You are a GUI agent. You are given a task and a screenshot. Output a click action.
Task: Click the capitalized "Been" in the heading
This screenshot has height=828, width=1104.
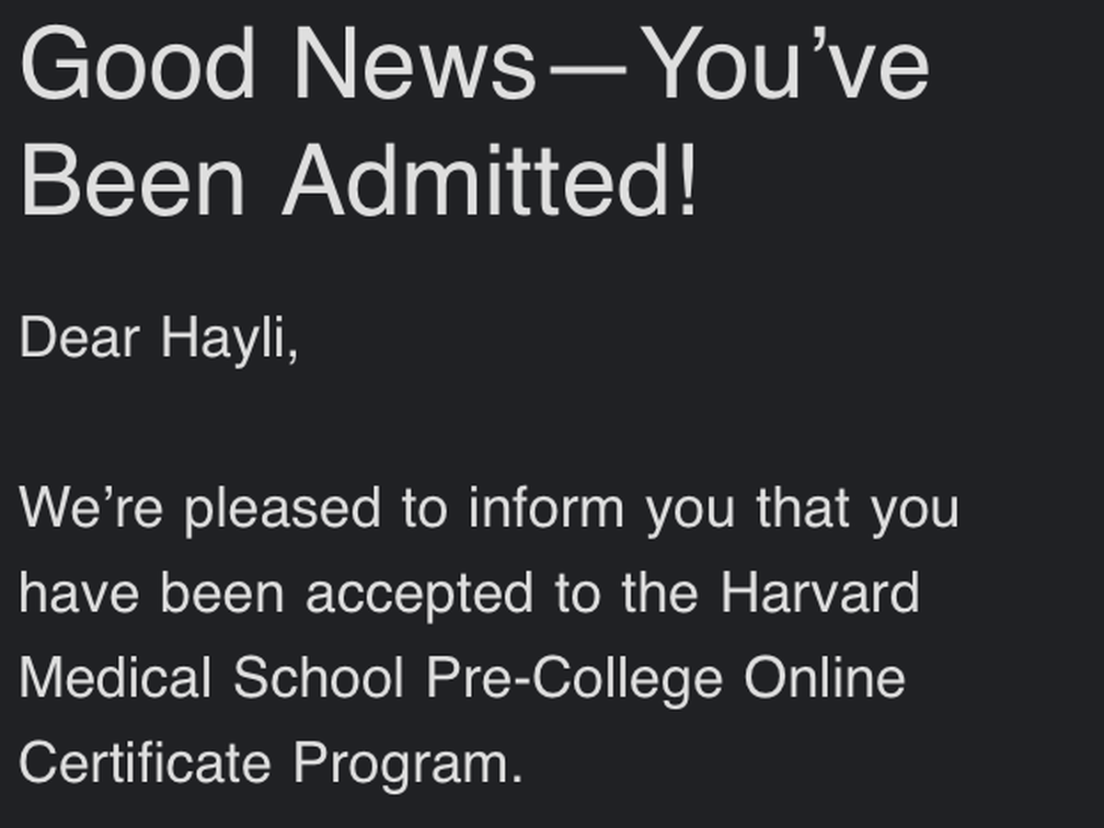tap(132, 181)
